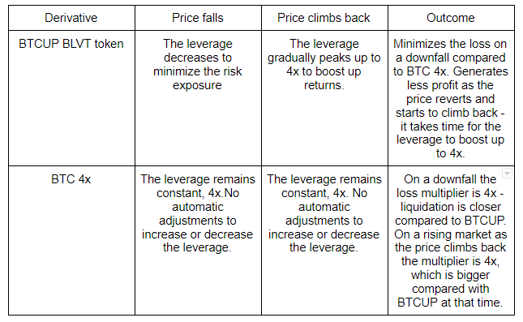Select the Derivative header cell
Screen dimensions: 523x322
71,18
